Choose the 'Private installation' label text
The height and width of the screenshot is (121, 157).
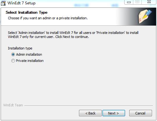(30, 61)
